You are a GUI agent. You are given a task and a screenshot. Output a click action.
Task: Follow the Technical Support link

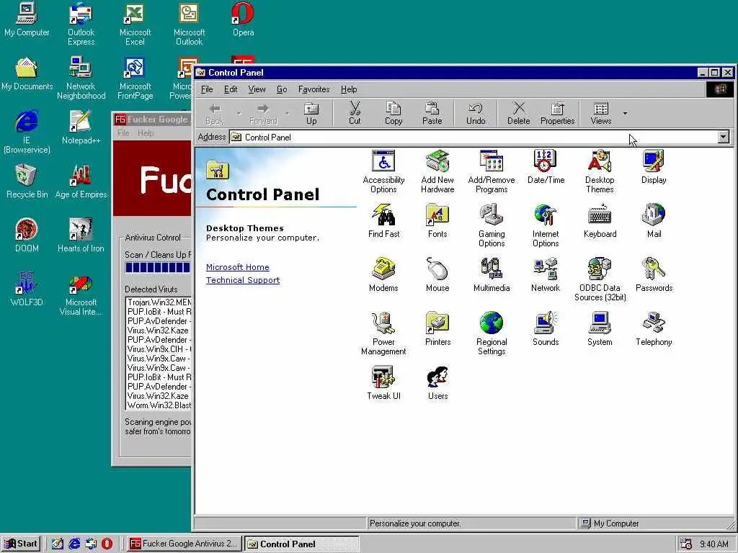243,280
